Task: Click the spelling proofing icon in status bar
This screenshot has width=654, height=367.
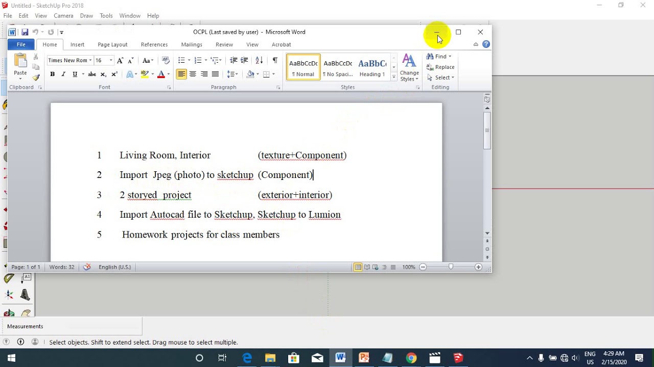Action: point(87,267)
